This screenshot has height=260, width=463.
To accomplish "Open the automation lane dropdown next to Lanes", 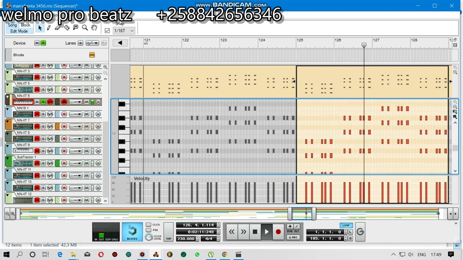I will [x=92, y=43].
